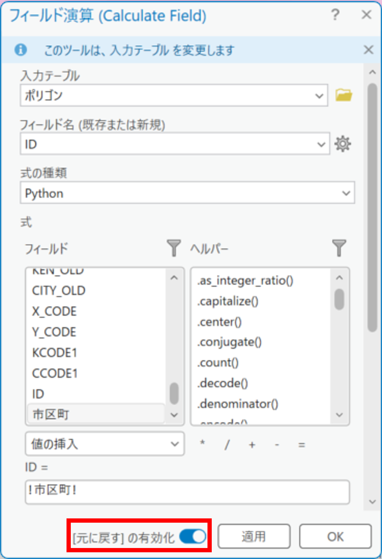The height and width of the screenshot is (559, 382).
Task: Select the 市区町 field in the list
Action: pyautogui.click(x=51, y=414)
